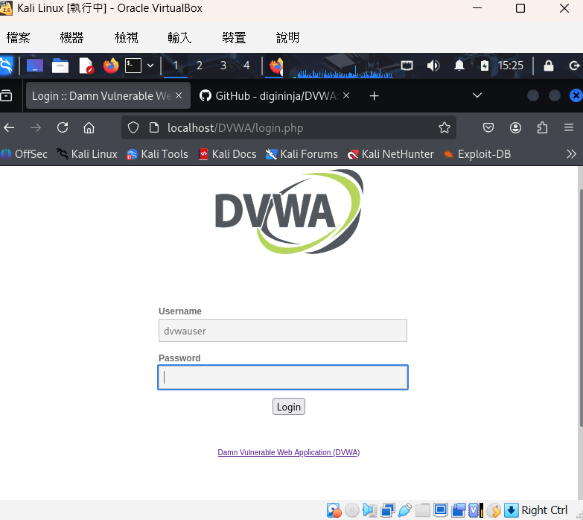This screenshot has height=520, width=583.
Task: Open the VirtualBox 機器 menu
Action: tap(71, 37)
